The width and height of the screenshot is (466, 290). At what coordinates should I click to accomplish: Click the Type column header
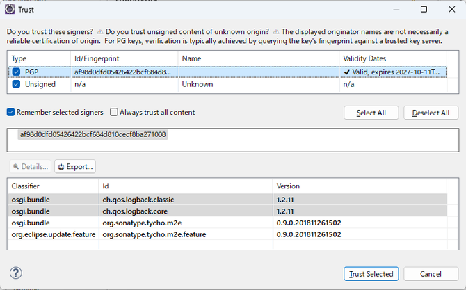click(x=19, y=58)
